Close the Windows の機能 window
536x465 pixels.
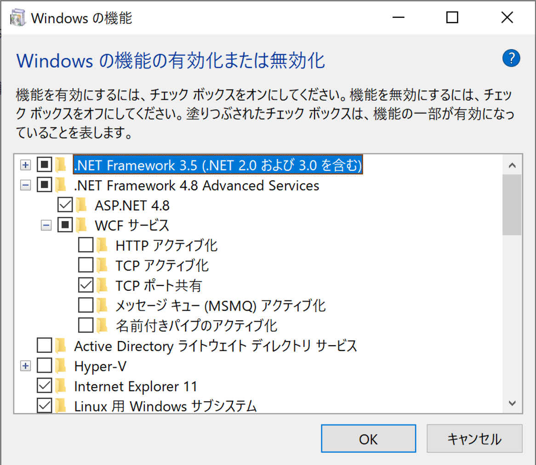[x=507, y=17]
